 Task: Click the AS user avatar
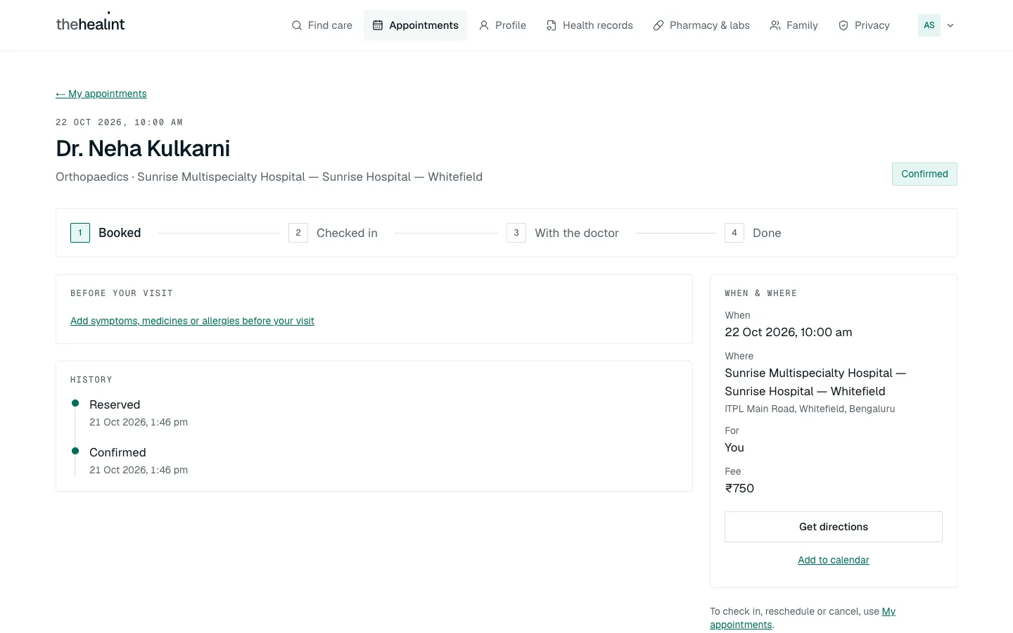929,25
